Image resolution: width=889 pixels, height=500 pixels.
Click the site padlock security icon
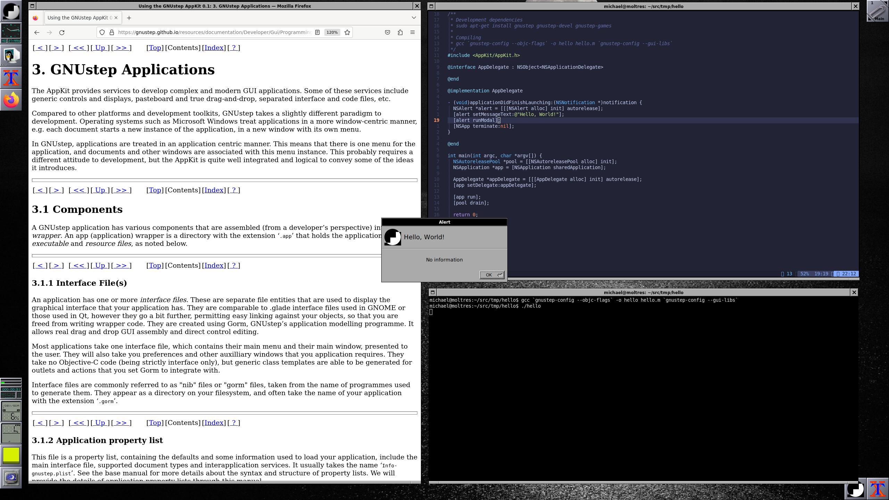[112, 32]
